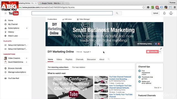
Task: Click the Thomas profile button in Chrome
Action: (172, 2)
